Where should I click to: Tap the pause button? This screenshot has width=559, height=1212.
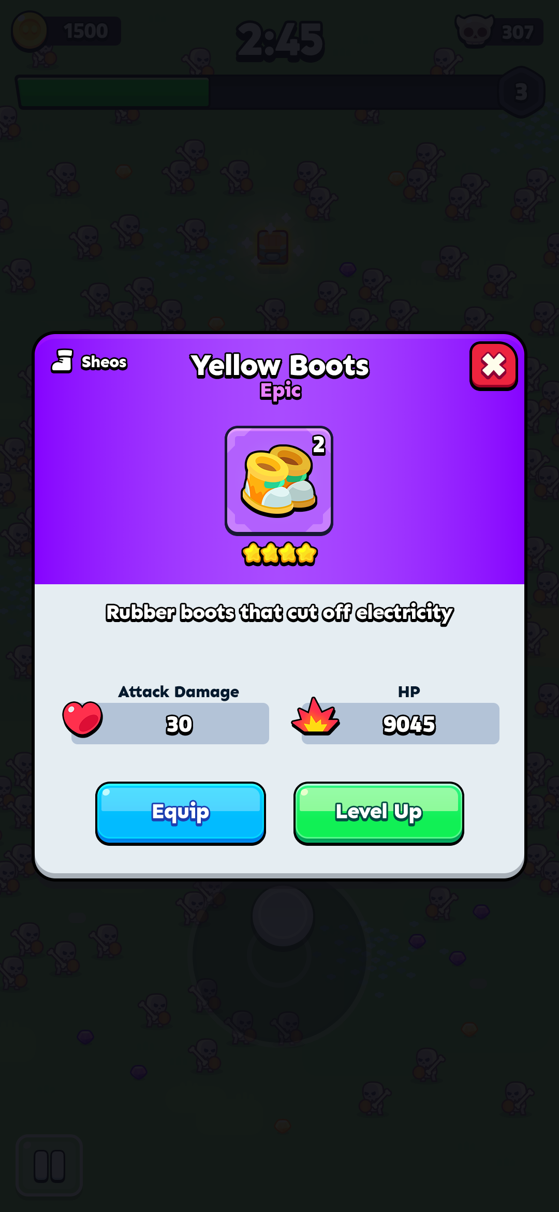click(50, 1166)
